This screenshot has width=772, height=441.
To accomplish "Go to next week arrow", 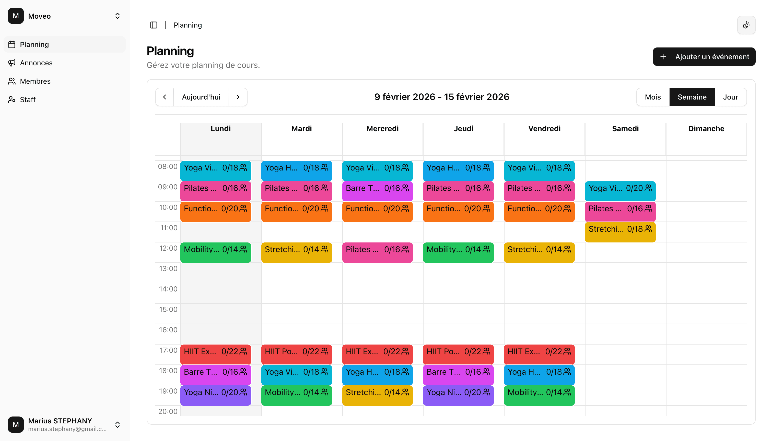I will click(238, 97).
